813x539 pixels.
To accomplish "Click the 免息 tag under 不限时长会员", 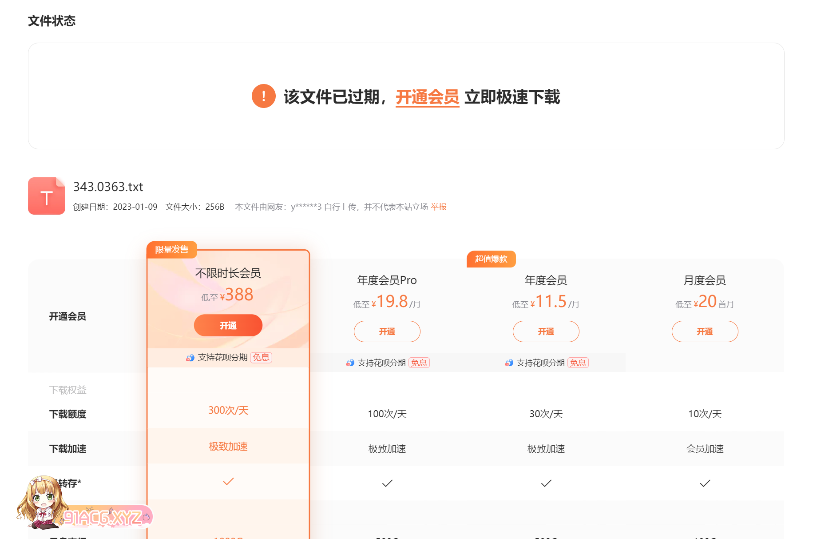I will point(261,358).
